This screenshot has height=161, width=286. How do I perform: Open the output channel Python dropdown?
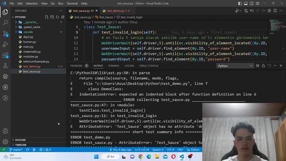(x=235, y=66)
